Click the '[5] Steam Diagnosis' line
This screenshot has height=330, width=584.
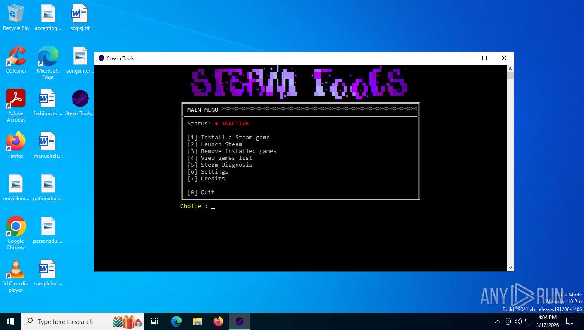click(220, 165)
